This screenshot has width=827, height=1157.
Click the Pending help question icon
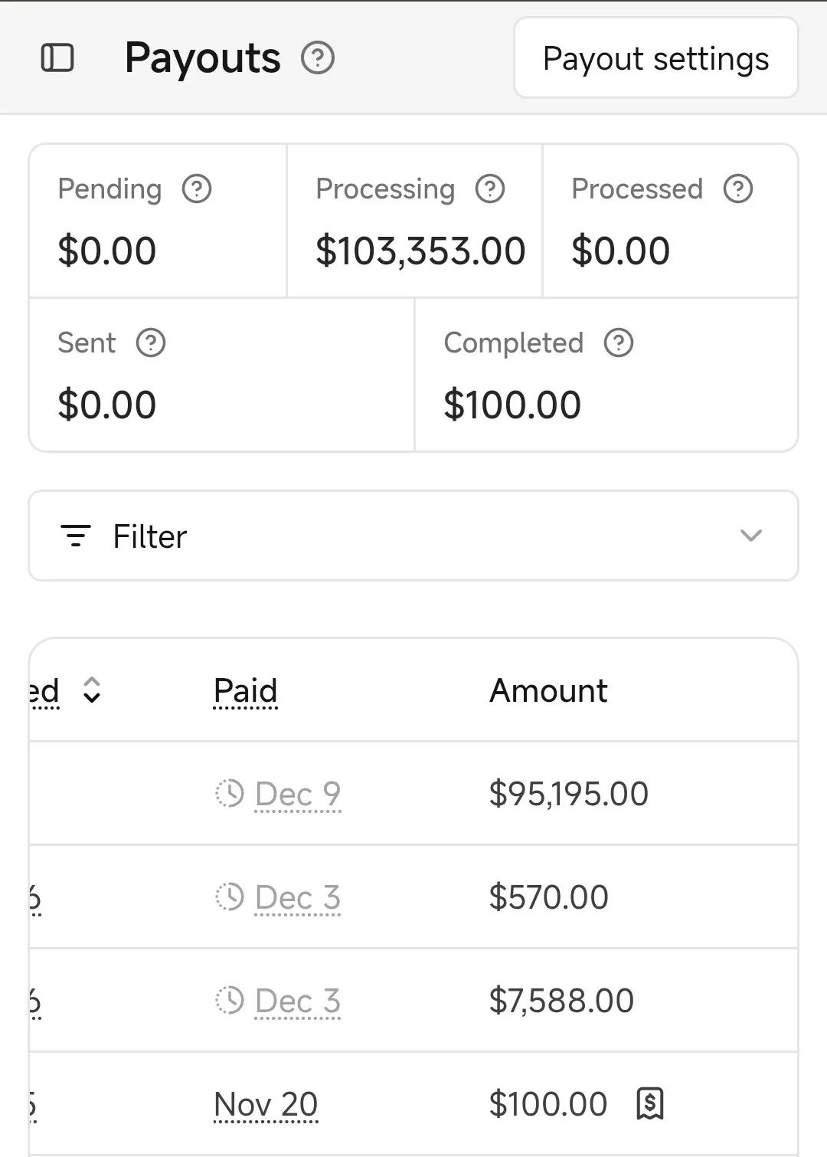pyautogui.click(x=197, y=188)
